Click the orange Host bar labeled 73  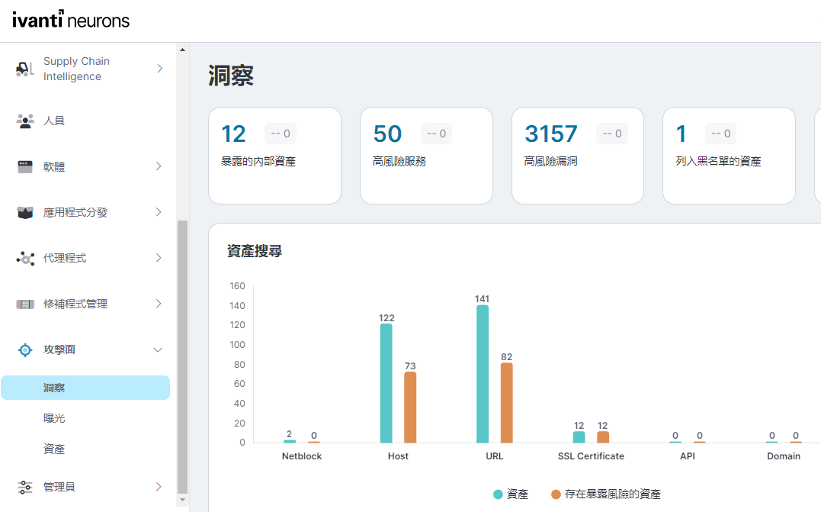[x=410, y=407]
